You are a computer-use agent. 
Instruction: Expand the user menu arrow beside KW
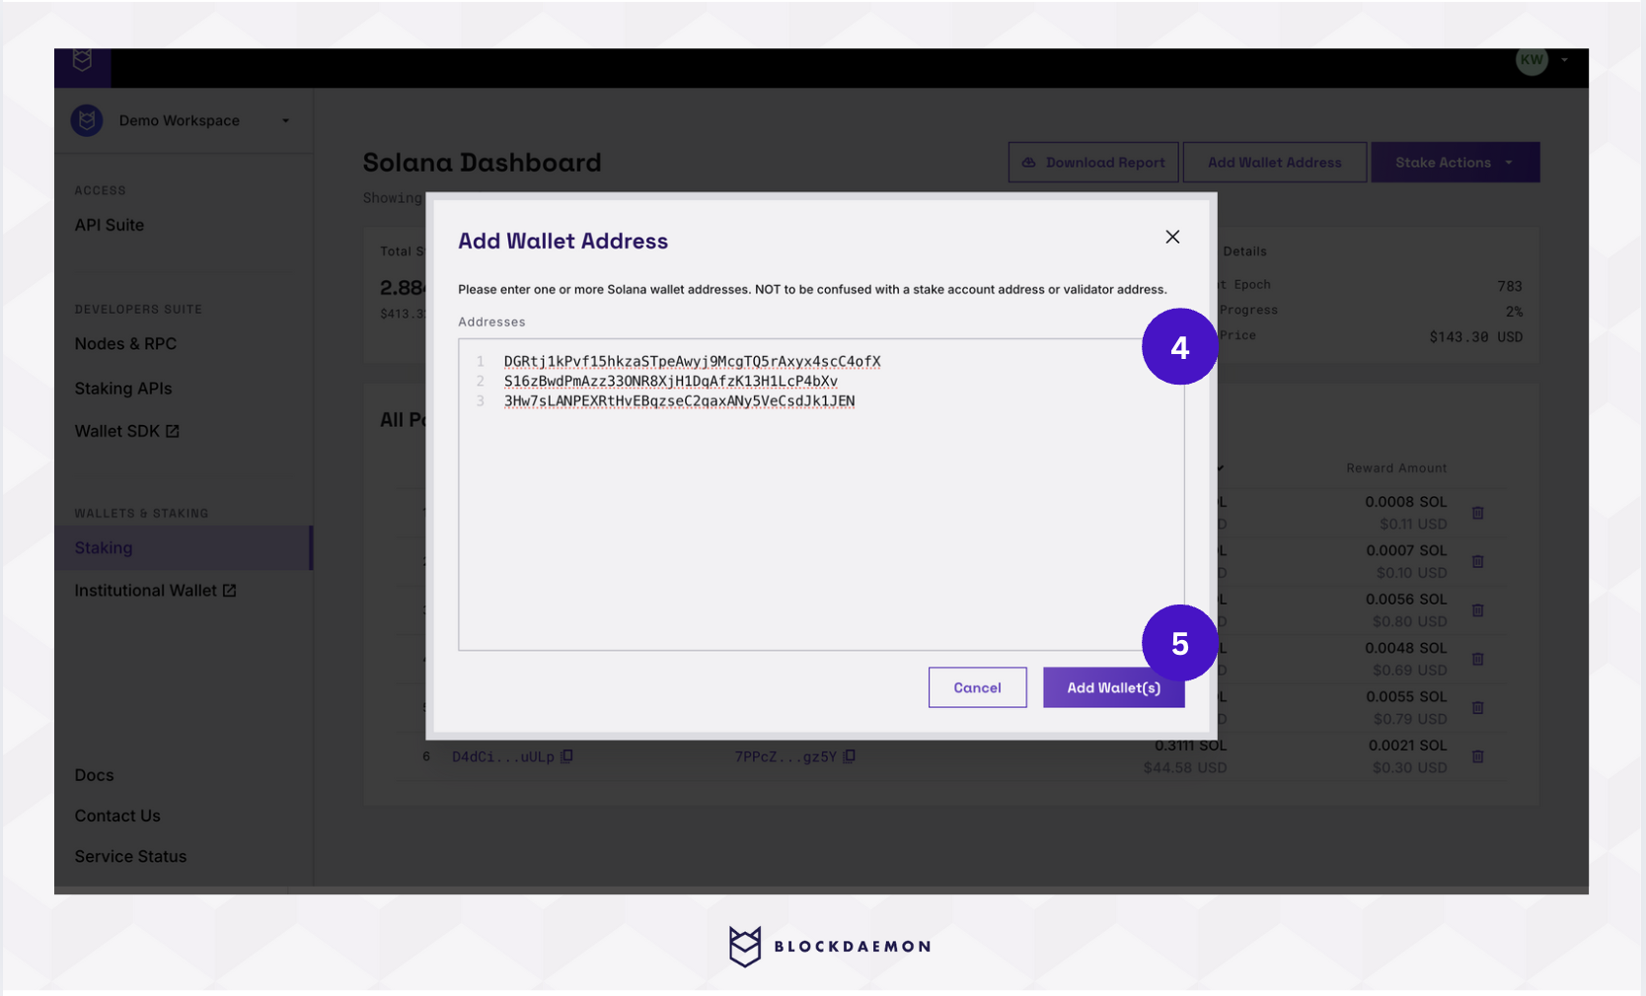click(x=1564, y=60)
